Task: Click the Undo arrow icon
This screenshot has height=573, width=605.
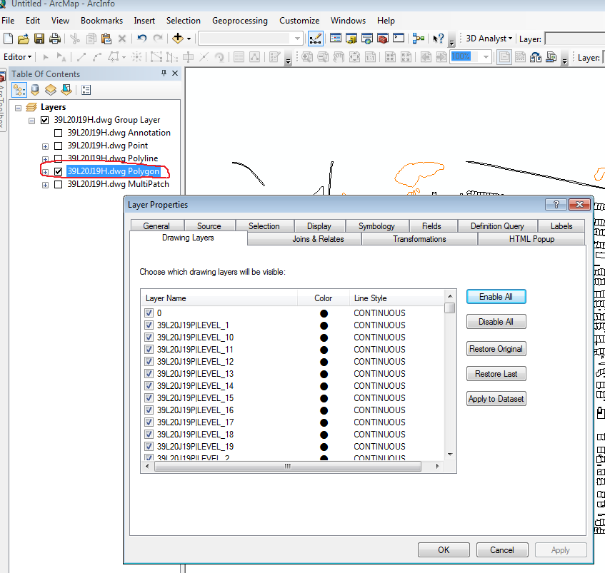Action: (x=142, y=39)
